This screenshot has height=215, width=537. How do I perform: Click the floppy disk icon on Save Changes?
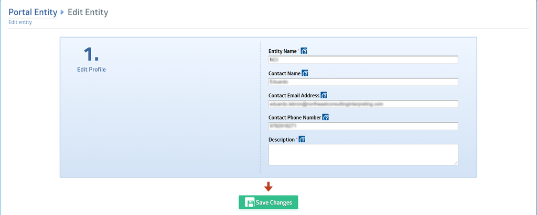tap(250, 202)
